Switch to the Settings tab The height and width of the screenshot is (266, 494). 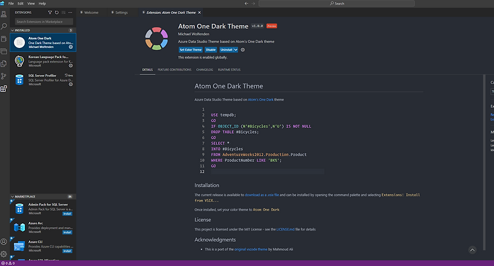[120, 13]
